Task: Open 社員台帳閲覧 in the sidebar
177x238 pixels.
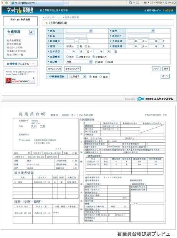Action: point(14,40)
